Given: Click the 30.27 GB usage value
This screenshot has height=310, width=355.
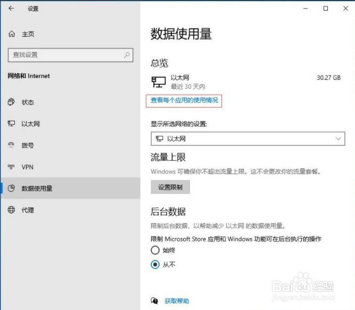Looking at the screenshot, I should pyautogui.click(x=328, y=78).
